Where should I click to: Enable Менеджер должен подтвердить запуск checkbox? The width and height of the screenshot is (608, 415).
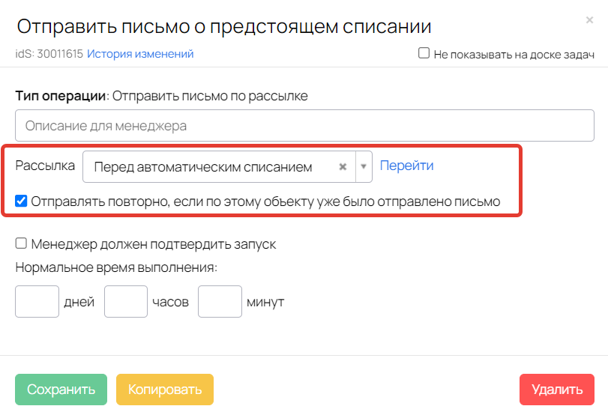pos(21,243)
